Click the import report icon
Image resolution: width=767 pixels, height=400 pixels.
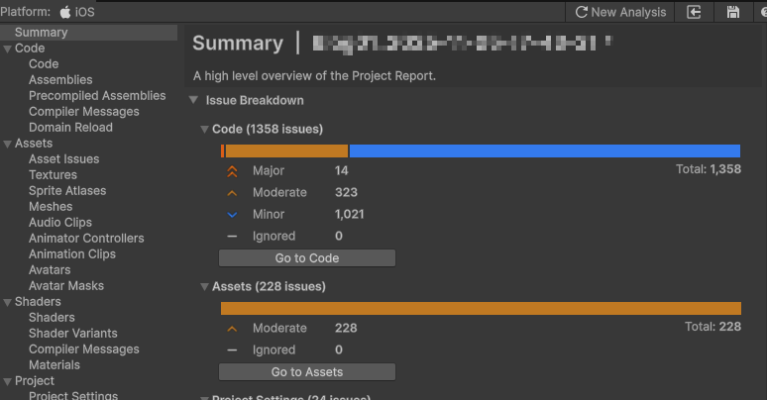click(695, 12)
